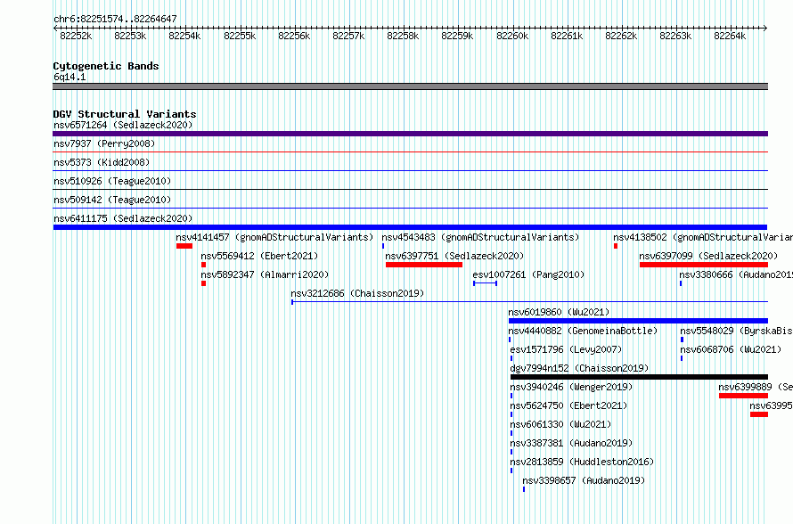The width and height of the screenshot is (793, 524).
Task: Click the black bar under dgv7994n152
Action: 639,377
